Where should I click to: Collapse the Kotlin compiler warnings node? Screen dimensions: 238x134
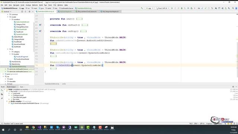point(7,101)
